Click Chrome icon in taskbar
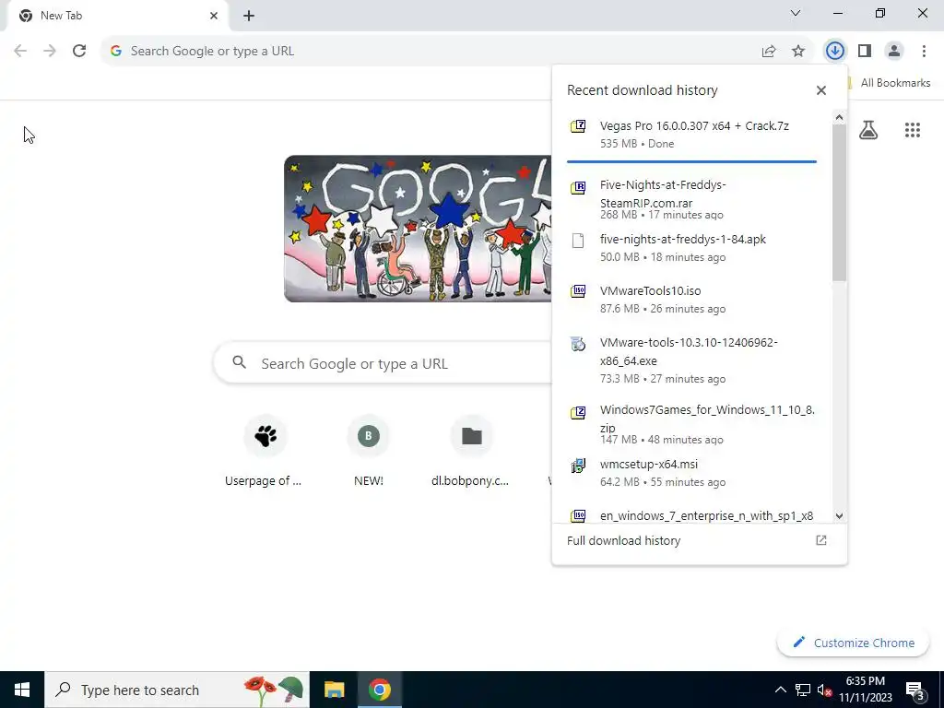Image resolution: width=944 pixels, height=708 pixels. [x=379, y=690]
